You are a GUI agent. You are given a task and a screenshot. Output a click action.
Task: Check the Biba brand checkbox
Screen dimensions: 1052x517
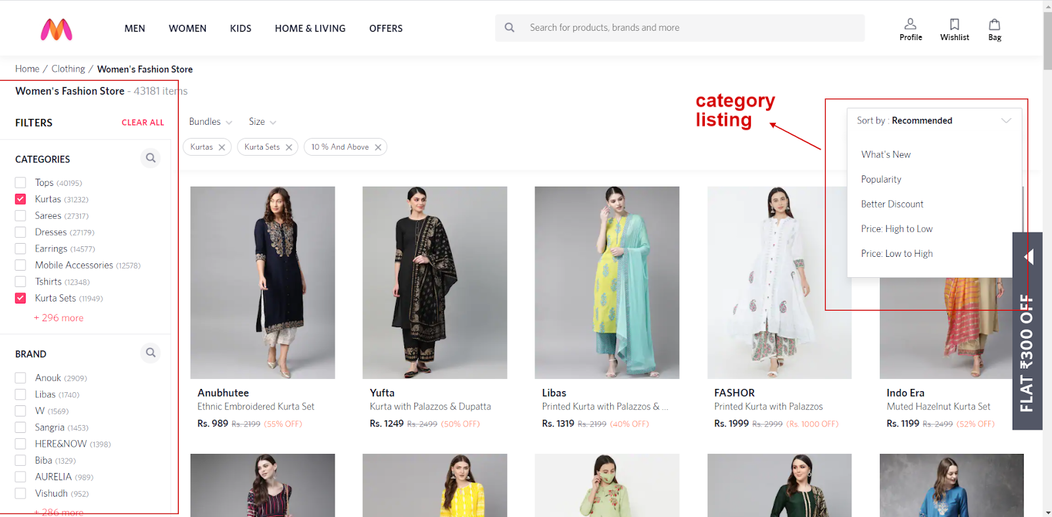20,460
